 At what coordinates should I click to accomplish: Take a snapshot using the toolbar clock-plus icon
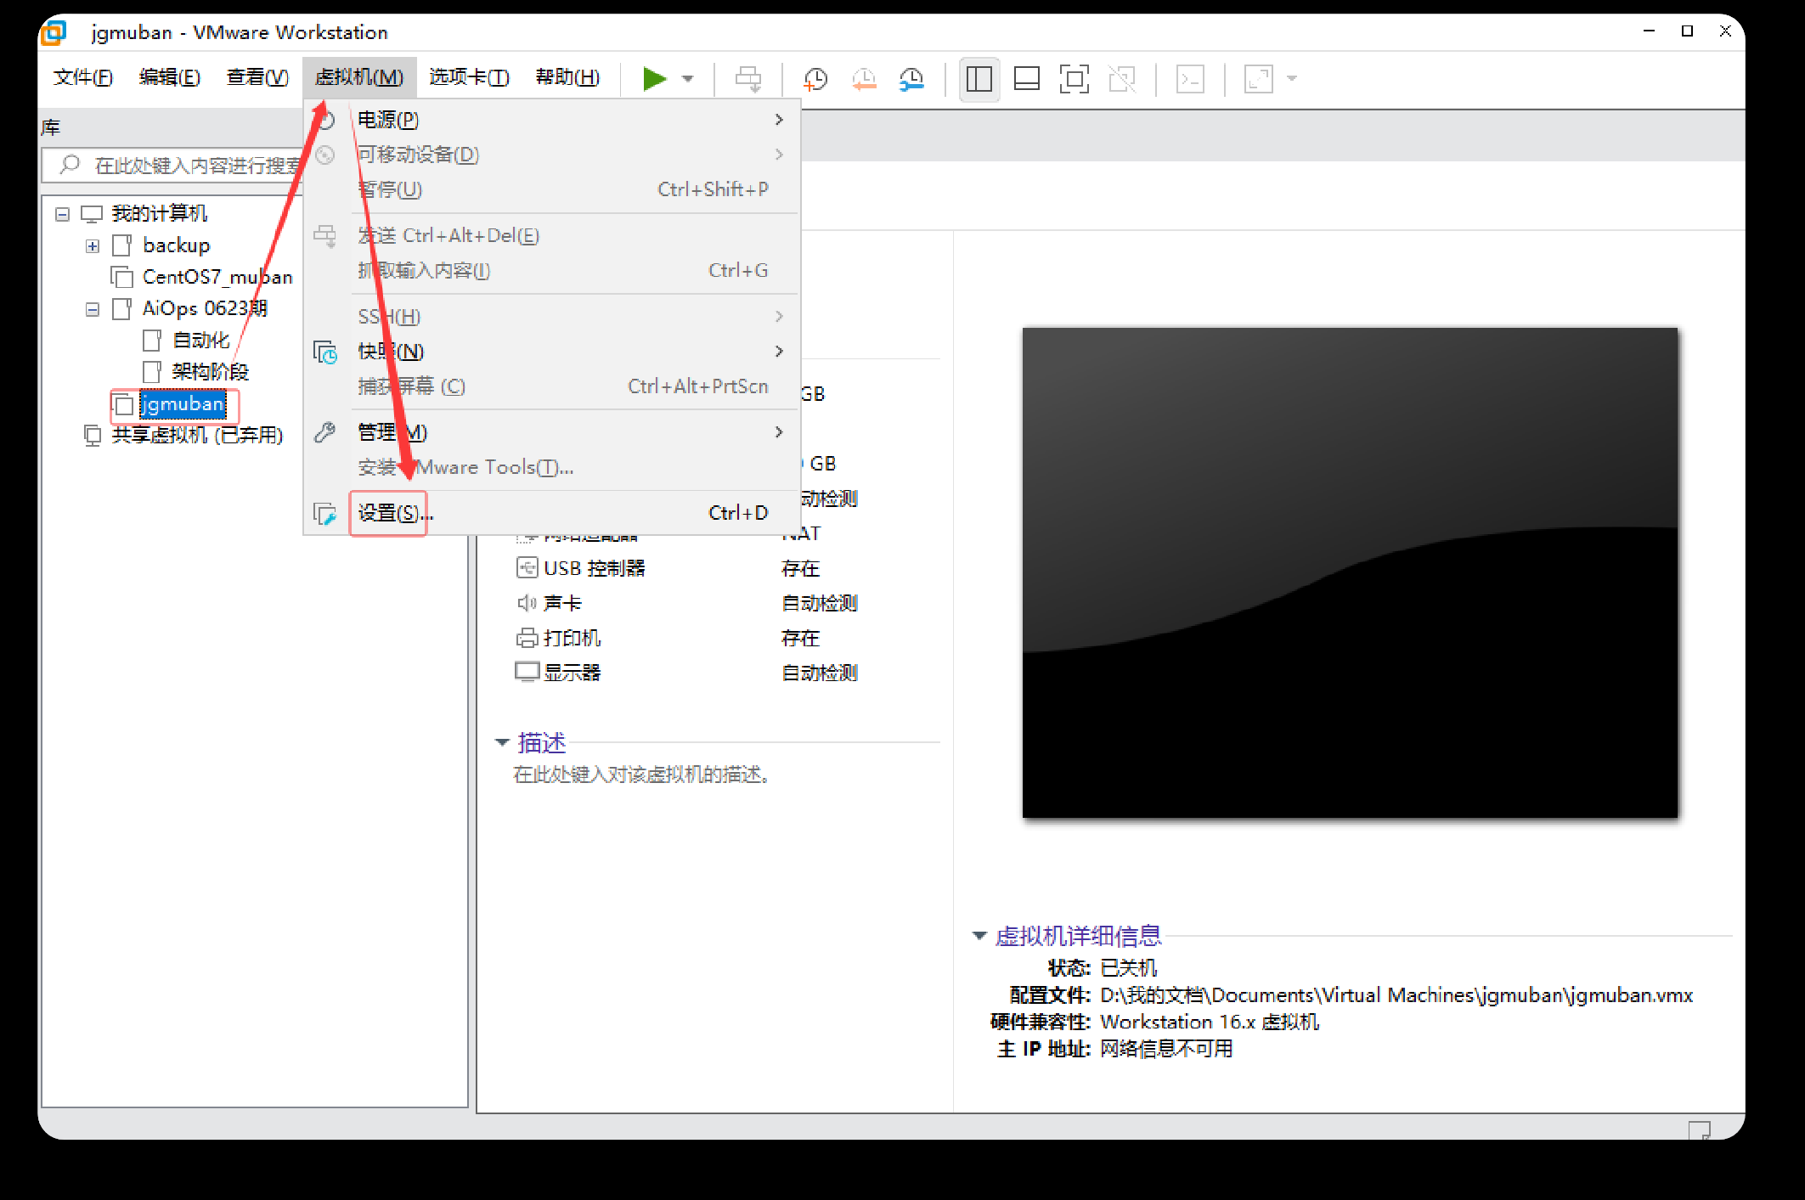point(815,79)
